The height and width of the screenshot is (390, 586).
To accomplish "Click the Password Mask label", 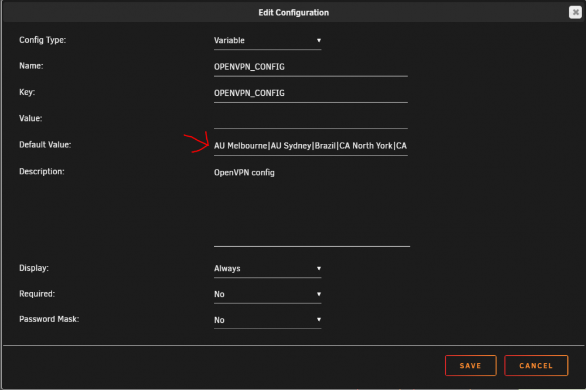I will [x=49, y=319].
